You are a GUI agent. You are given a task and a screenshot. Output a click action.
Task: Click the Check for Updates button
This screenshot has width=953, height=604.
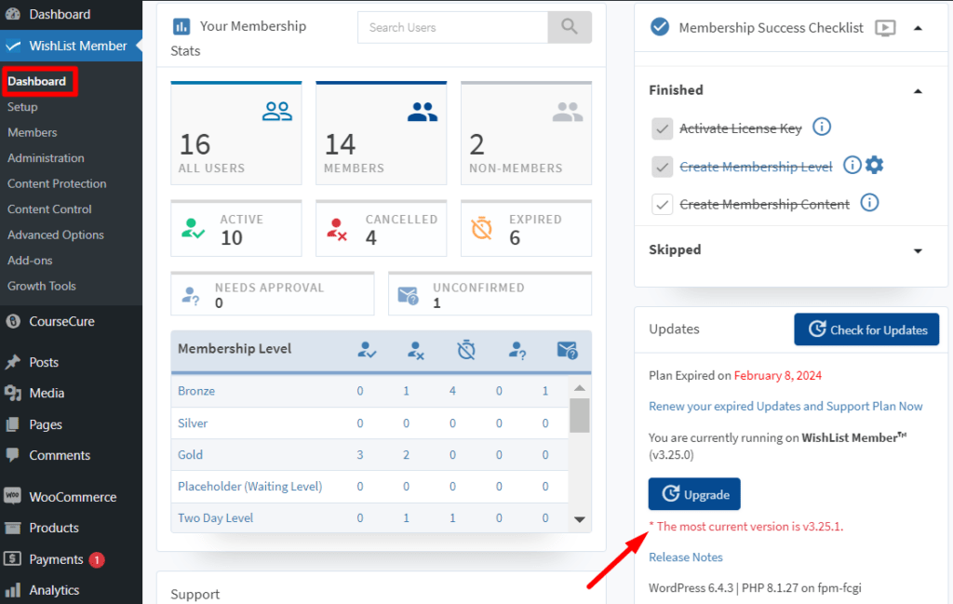coord(866,329)
